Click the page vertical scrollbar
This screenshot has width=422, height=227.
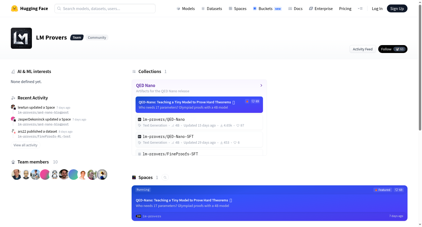point(420,67)
